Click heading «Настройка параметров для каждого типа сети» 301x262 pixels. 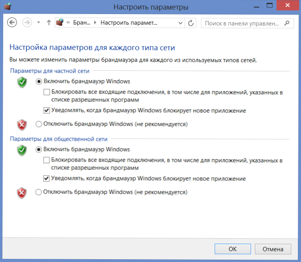tap(92, 47)
